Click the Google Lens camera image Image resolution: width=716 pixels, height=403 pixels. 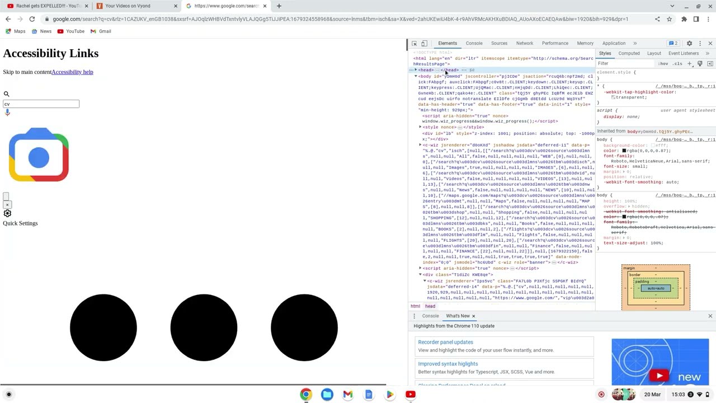[x=39, y=155]
